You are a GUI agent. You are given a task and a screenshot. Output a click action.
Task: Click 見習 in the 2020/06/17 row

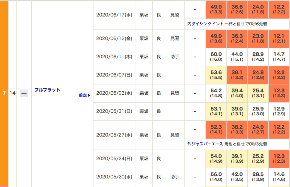(175, 15)
